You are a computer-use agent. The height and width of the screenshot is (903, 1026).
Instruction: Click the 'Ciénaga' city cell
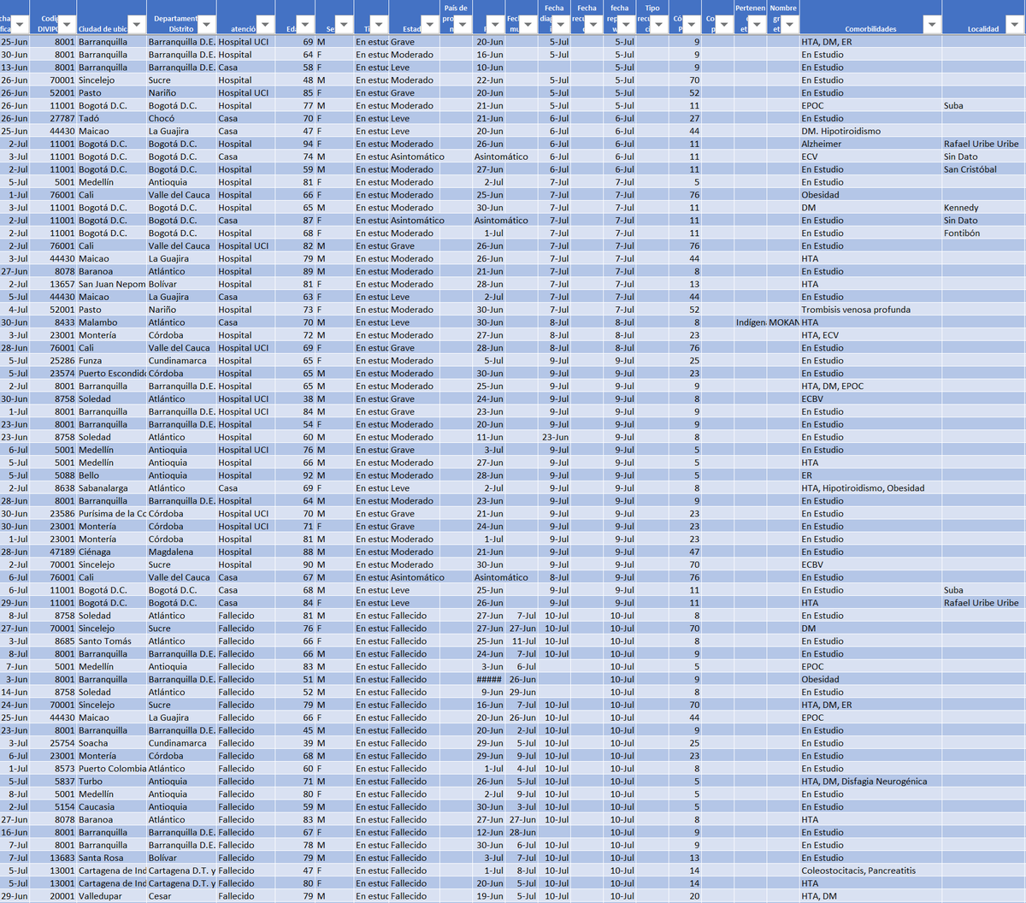pyautogui.click(x=111, y=552)
